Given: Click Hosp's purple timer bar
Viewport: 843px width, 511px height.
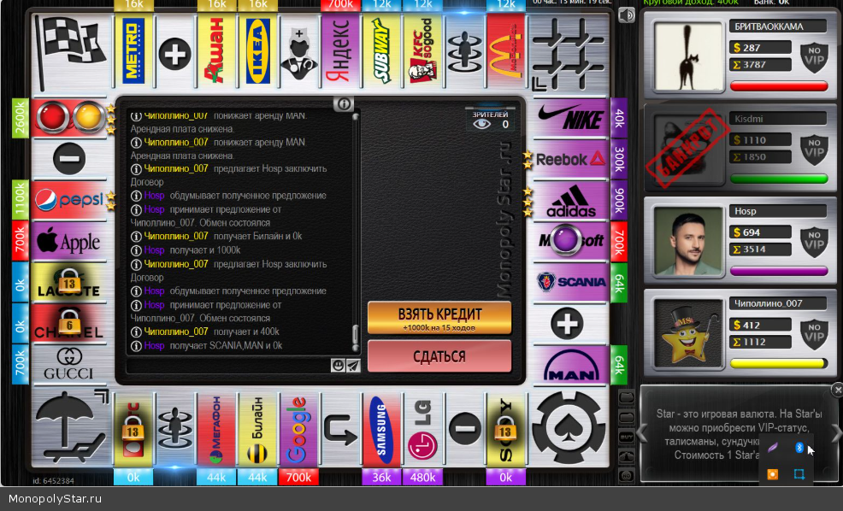Looking at the screenshot, I should pyautogui.click(x=779, y=271).
